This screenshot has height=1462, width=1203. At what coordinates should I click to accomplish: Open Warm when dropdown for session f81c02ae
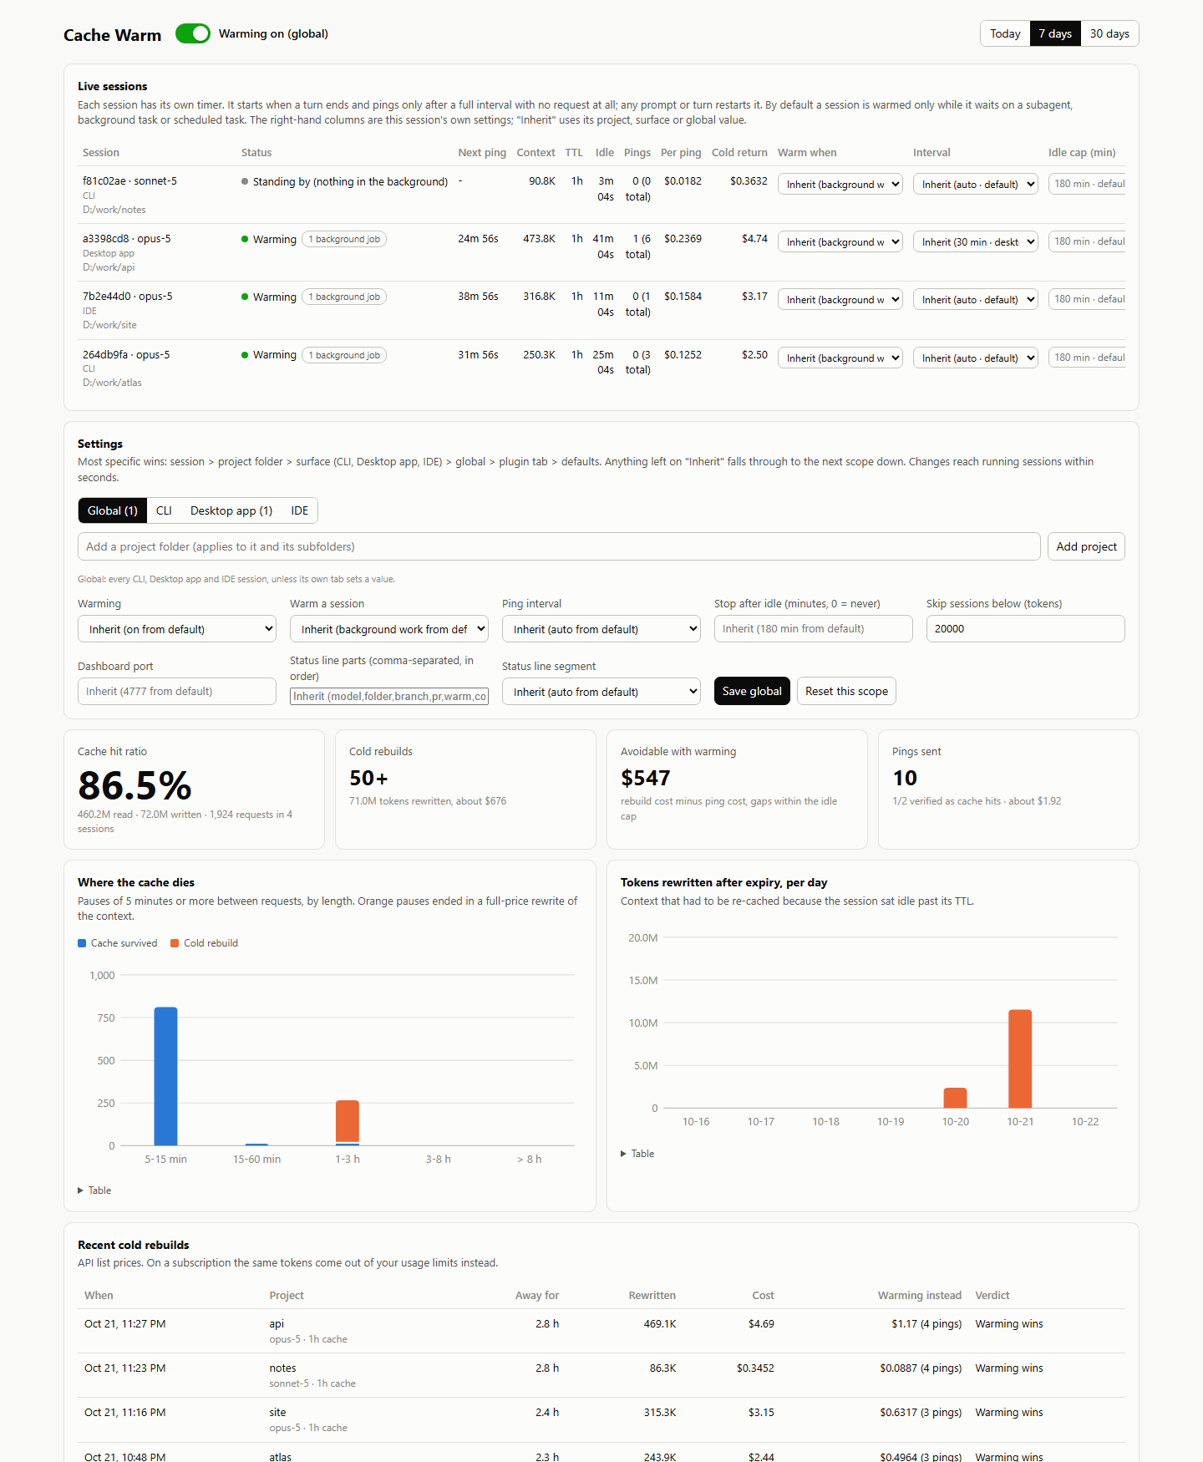(x=840, y=184)
